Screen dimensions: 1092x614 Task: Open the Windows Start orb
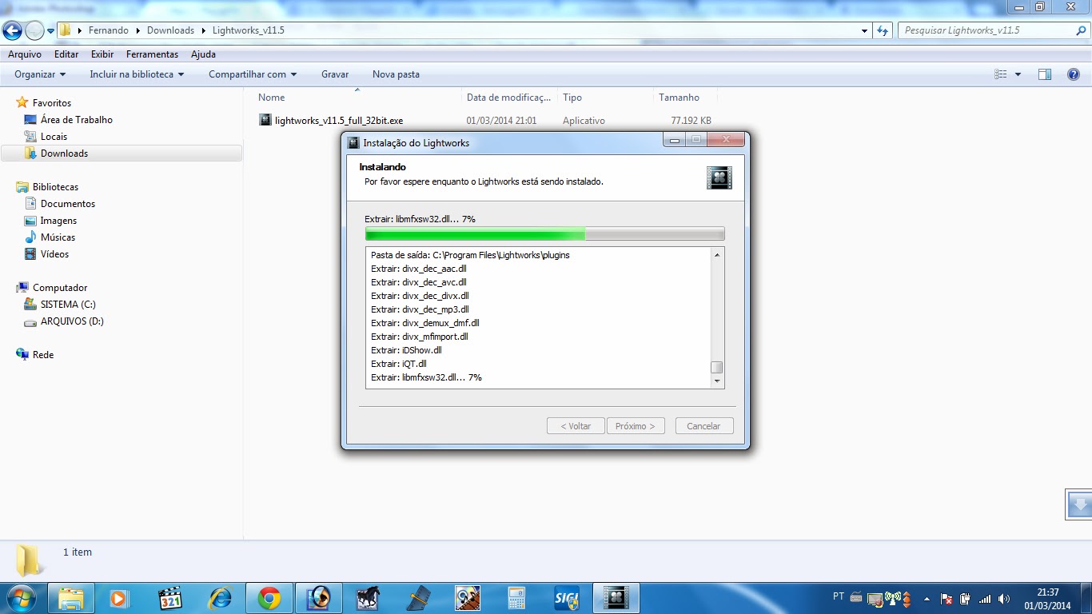pos(20,598)
